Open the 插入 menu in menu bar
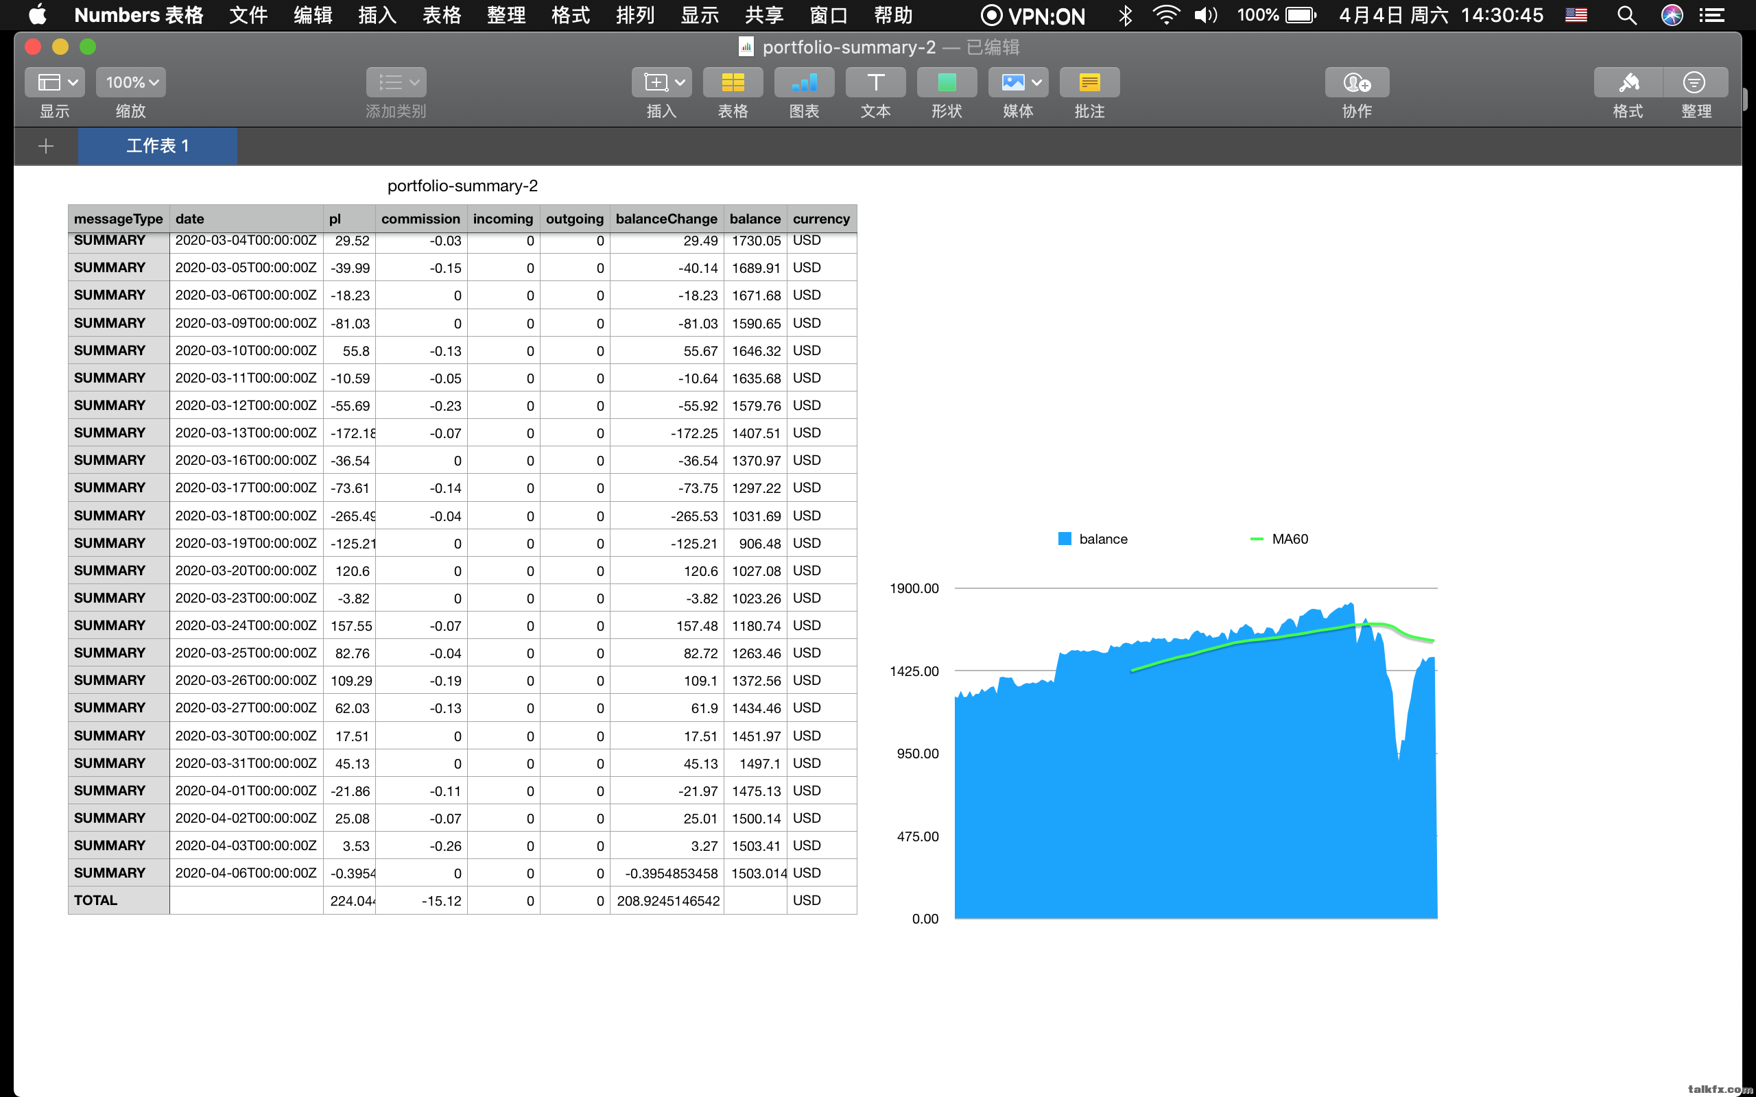 click(377, 14)
